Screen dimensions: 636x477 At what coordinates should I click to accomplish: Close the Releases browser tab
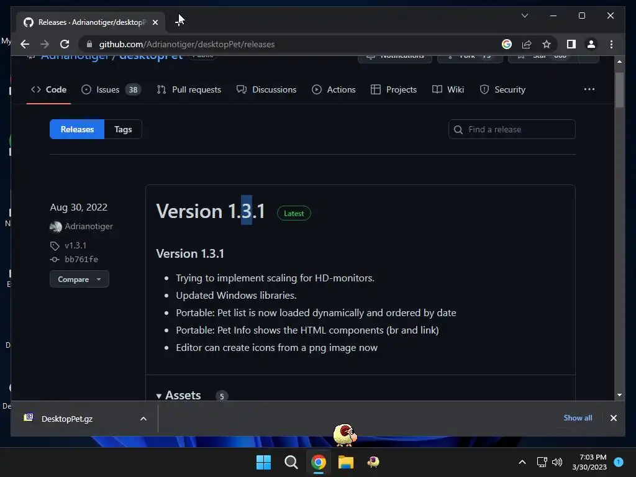coord(155,22)
